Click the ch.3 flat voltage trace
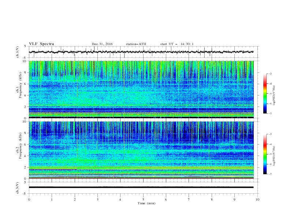 (x=141, y=187)
